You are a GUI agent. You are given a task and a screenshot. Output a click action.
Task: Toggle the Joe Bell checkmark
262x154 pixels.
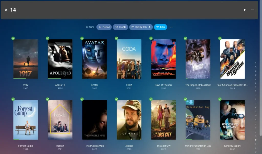coord(116,99)
